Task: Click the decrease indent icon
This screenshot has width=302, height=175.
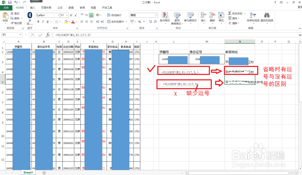Action: [98, 21]
